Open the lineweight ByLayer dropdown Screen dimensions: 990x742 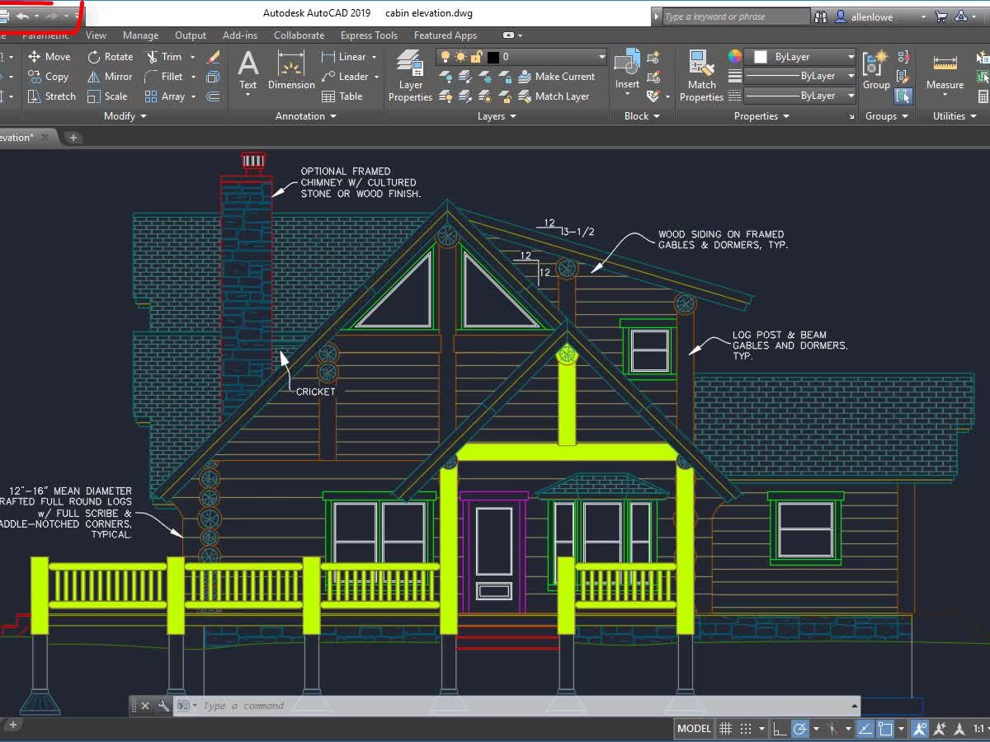(799, 76)
